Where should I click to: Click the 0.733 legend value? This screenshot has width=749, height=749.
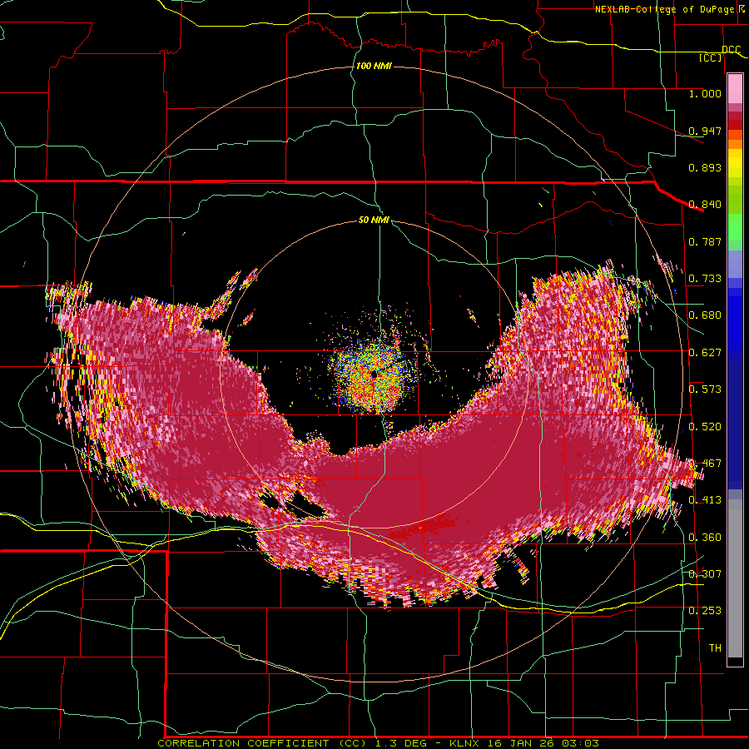click(705, 279)
